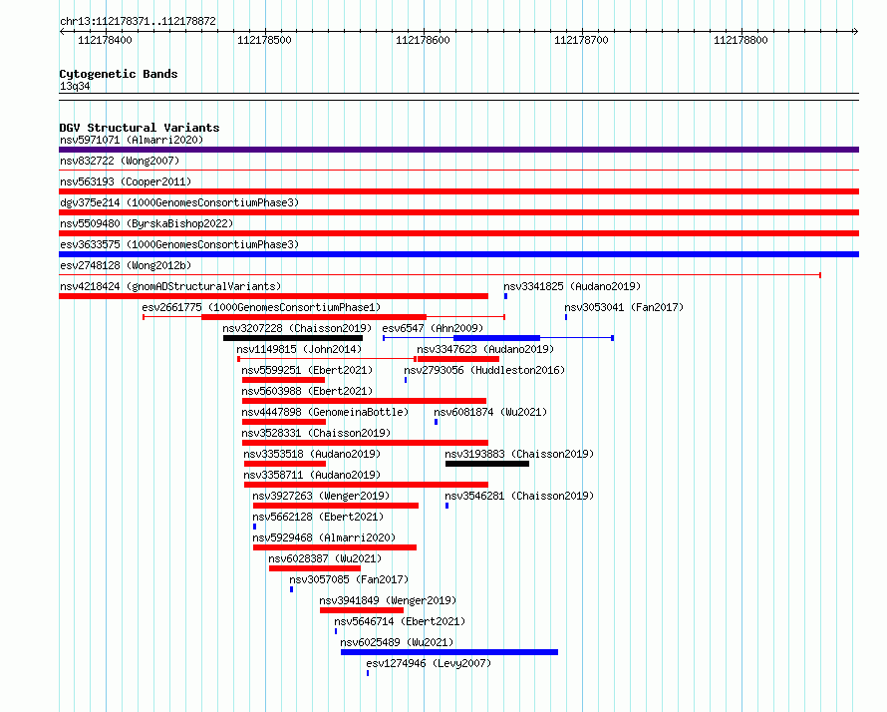Open nsv4218424 (gnomADStructuralVariants) variant
This screenshot has height=712, width=887.
170,286
